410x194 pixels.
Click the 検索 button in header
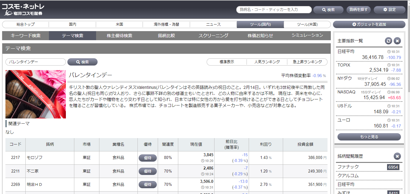click(x=328, y=10)
